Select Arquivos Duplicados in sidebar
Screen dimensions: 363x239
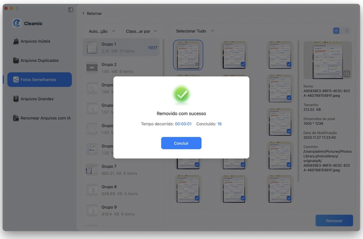(x=39, y=61)
